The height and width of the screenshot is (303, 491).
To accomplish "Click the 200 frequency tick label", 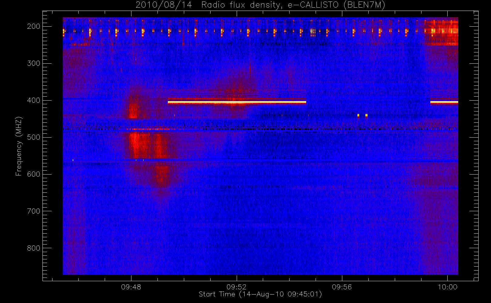I will pyautogui.click(x=34, y=26).
